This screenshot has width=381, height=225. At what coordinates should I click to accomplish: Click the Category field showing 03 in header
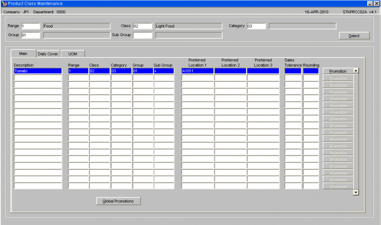(256, 26)
